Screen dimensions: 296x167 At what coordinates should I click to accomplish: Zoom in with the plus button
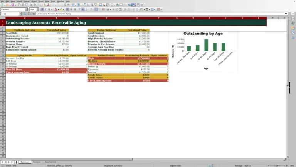tap(287, 166)
